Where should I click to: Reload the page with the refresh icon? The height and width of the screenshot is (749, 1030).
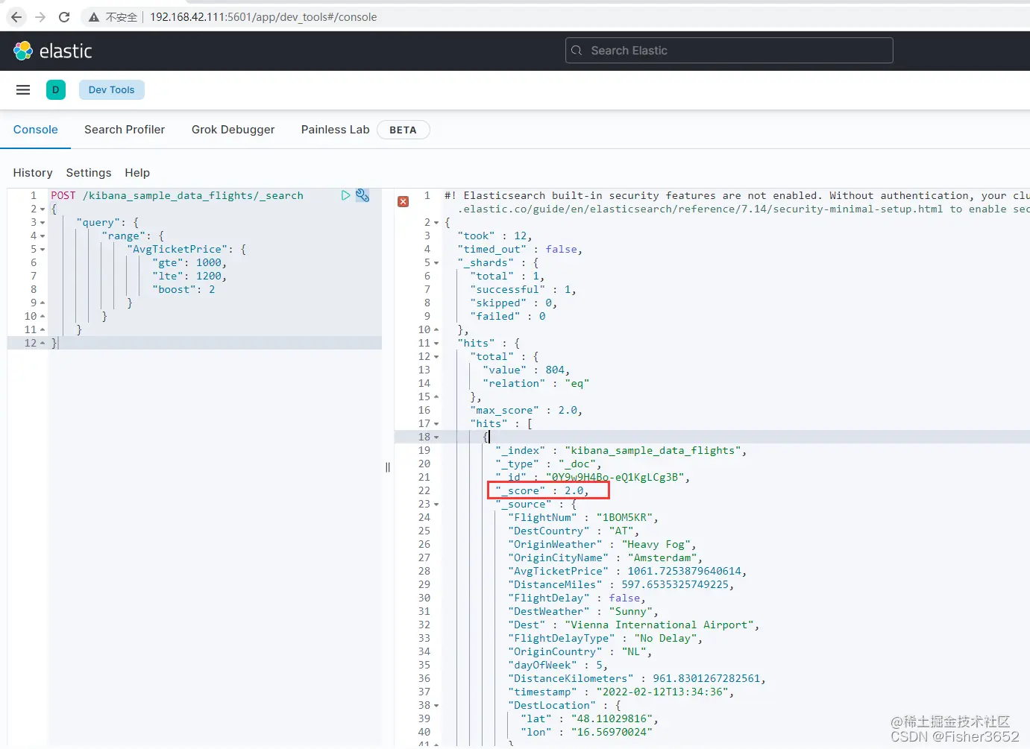pos(64,16)
